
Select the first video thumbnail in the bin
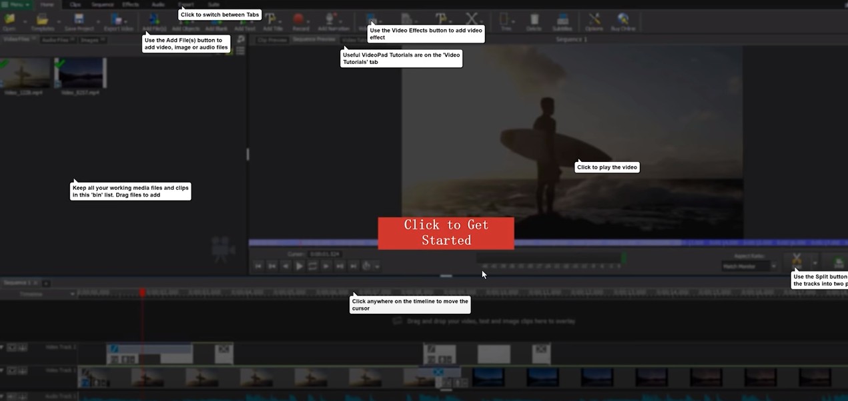coord(25,73)
